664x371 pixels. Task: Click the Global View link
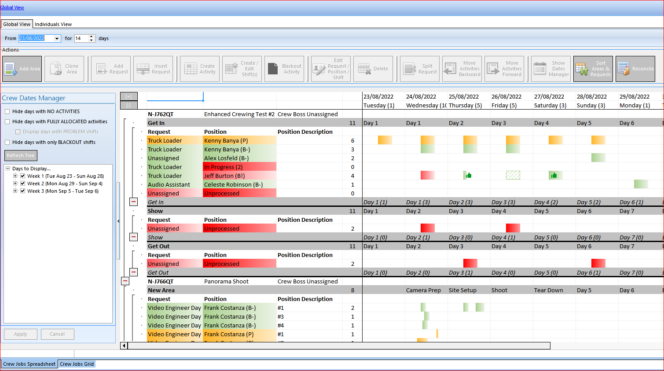(12, 7)
